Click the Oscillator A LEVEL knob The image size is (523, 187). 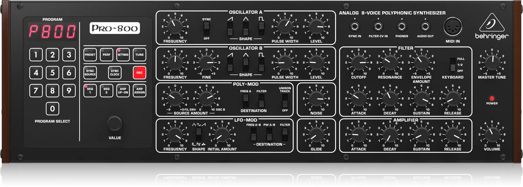tap(316, 27)
